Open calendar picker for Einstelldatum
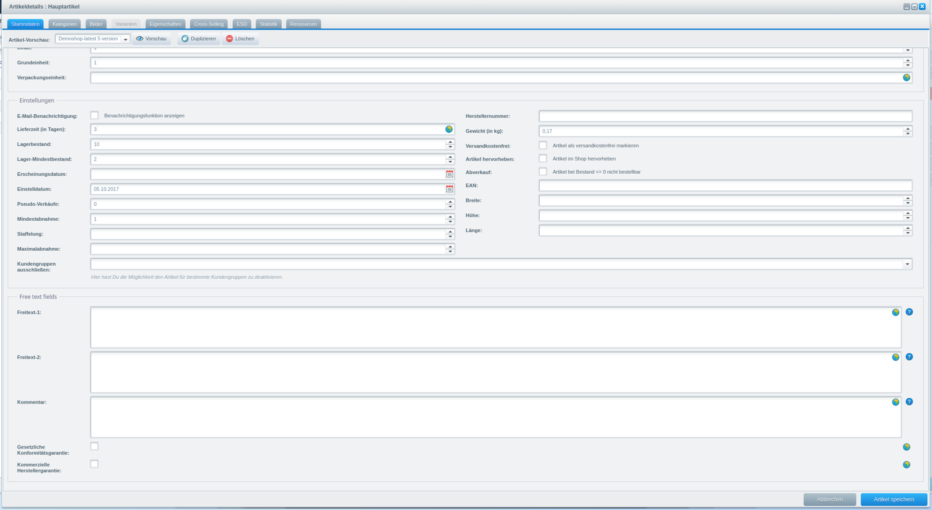The image size is (932, 510). click(x=449, y=189)
